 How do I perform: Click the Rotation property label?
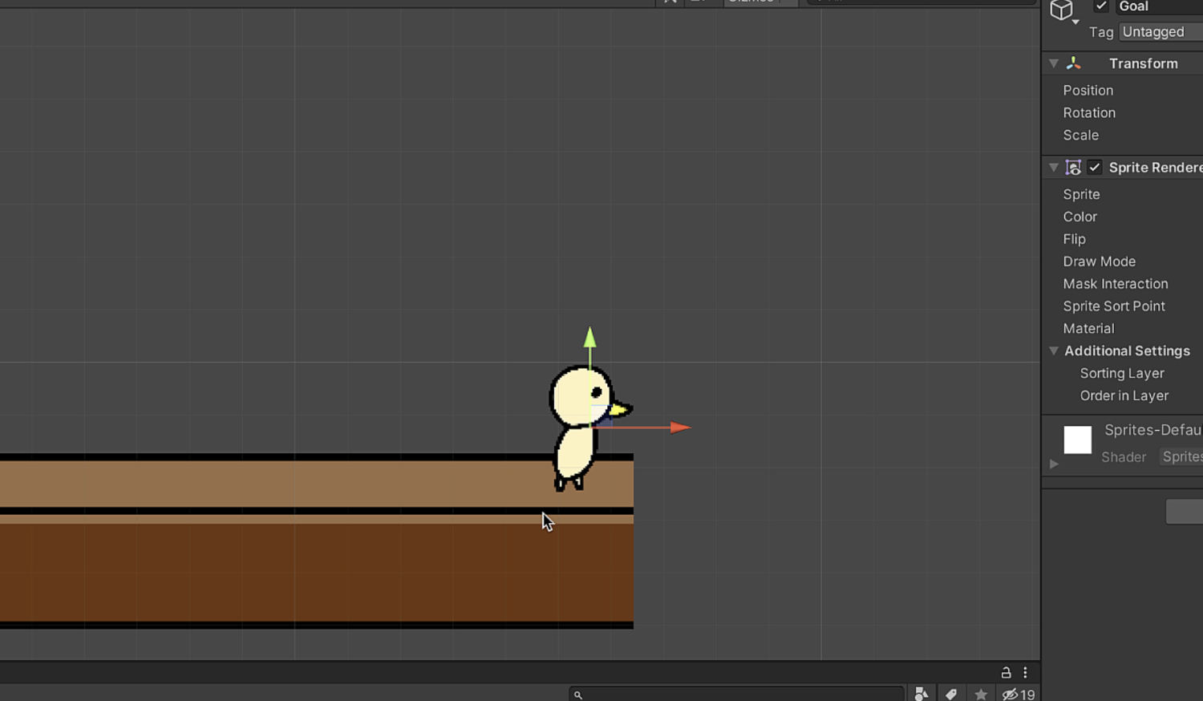[x=1089, y=113]
